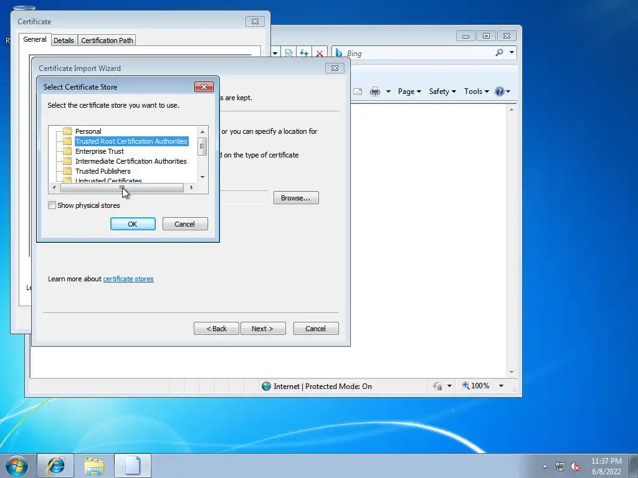Show hidden system tray icons
Image resolution: width=638 pixels, height=478 pixels.
click(x=545, y=466)
